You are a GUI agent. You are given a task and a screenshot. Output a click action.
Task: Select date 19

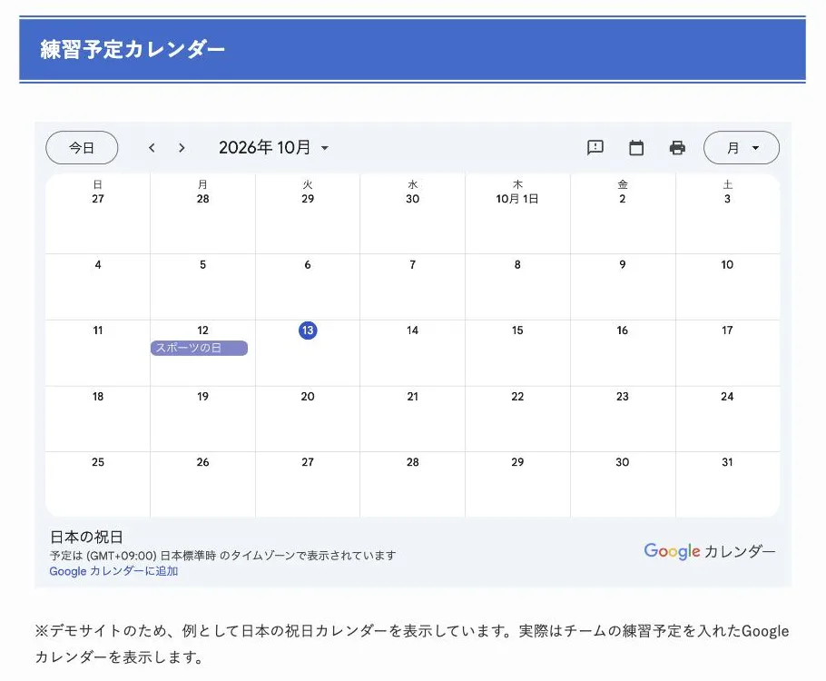pos(202,397)
